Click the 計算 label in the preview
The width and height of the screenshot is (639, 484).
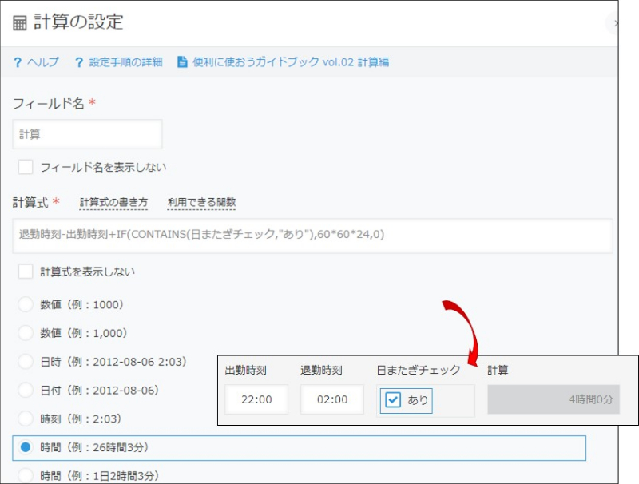click(498, 370)
